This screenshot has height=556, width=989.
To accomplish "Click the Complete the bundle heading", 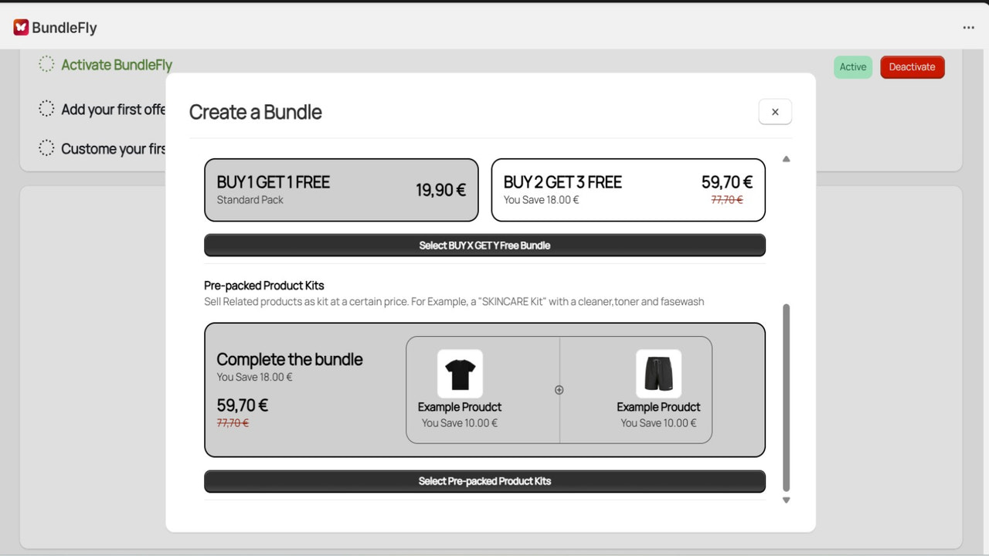I will [x=290, y=359].
